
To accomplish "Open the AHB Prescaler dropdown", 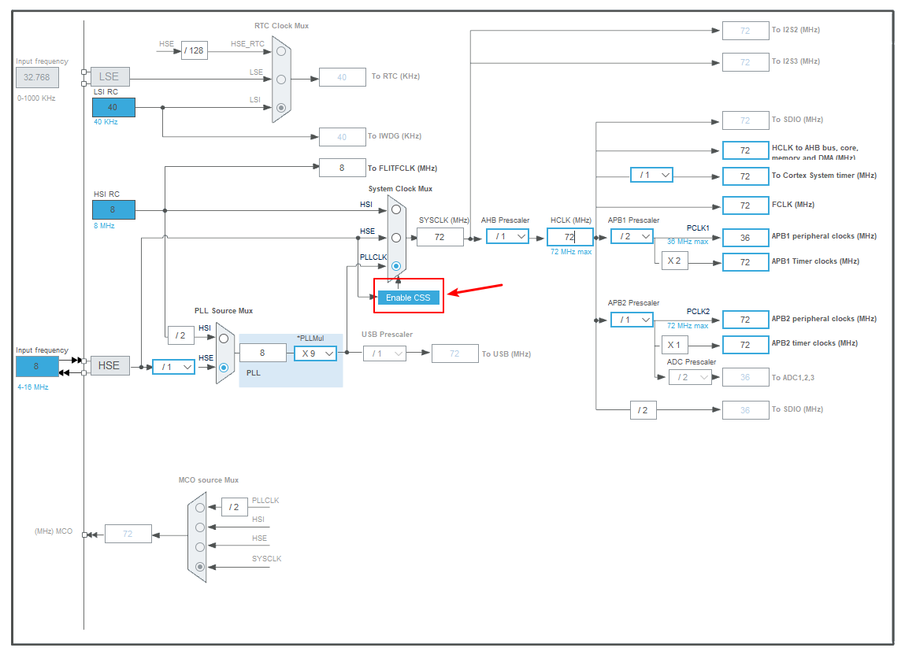I will click(506, 235).
